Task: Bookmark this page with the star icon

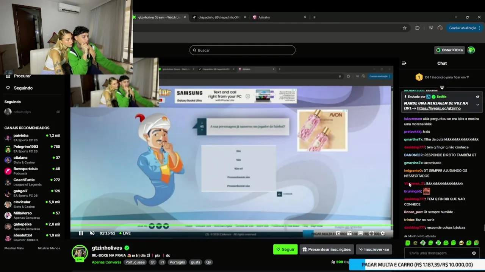Action: [x=405, y=28]
